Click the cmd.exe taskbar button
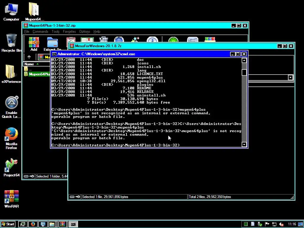This screenshot has width=304, height=228. [x=73, y=224]
